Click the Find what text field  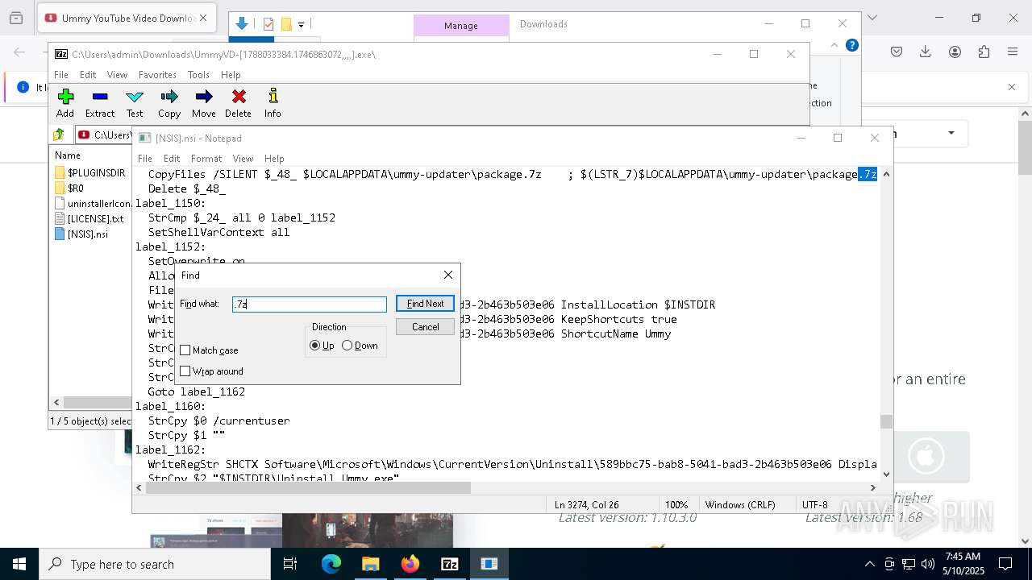coord(310,304)
